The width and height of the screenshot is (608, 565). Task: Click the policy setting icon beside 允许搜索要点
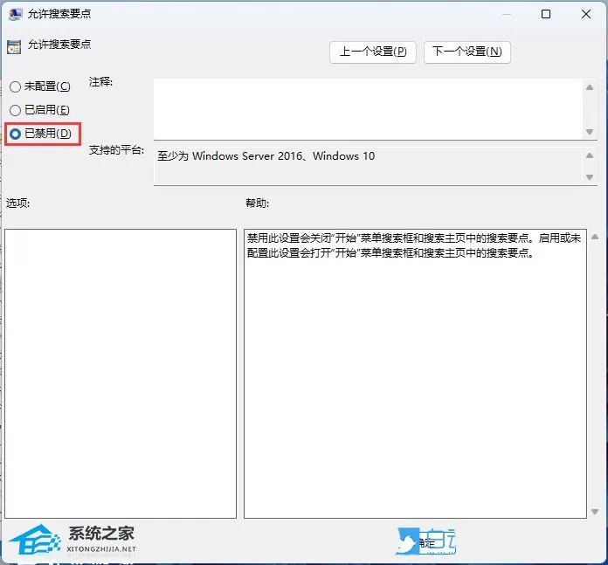point(14,47)
